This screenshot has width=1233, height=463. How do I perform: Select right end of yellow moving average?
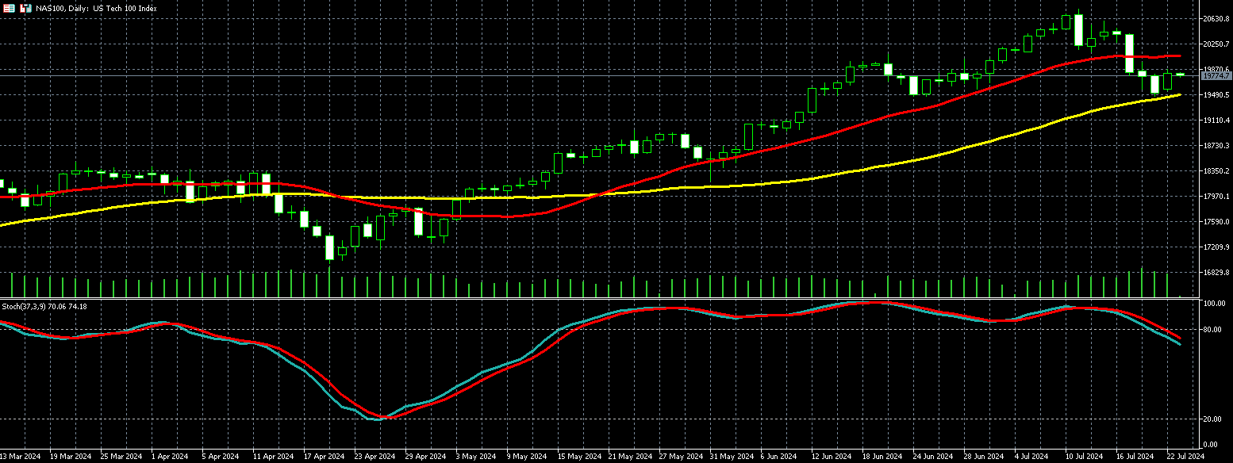pos(1179,95)
